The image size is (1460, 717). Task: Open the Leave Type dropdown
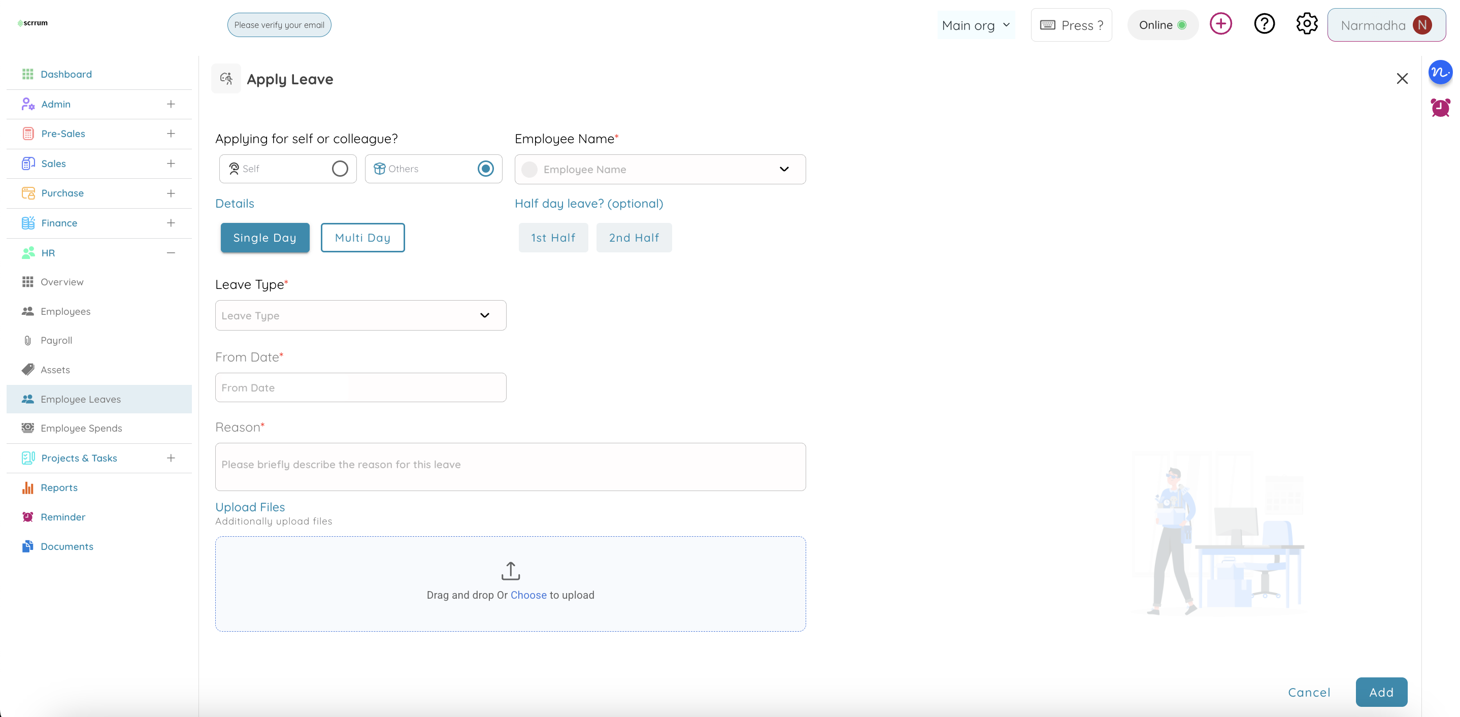pyautogui.click(x=360, y=316)
